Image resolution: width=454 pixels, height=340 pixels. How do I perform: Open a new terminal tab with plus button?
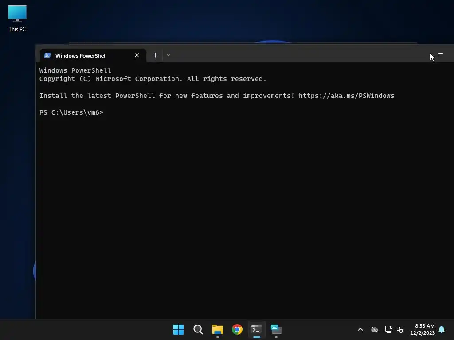coord(155,55)
